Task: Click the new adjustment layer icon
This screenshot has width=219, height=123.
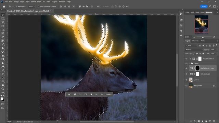Action: pyautogui.click(x=203, y=121)
